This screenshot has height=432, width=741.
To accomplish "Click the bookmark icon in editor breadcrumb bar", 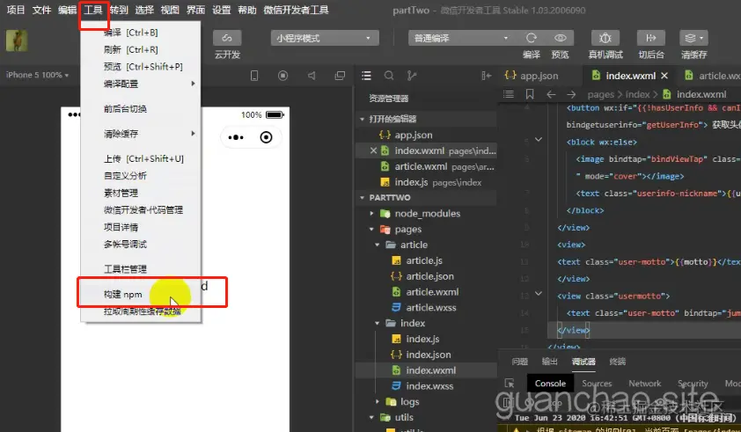I will tap(530, 94).
